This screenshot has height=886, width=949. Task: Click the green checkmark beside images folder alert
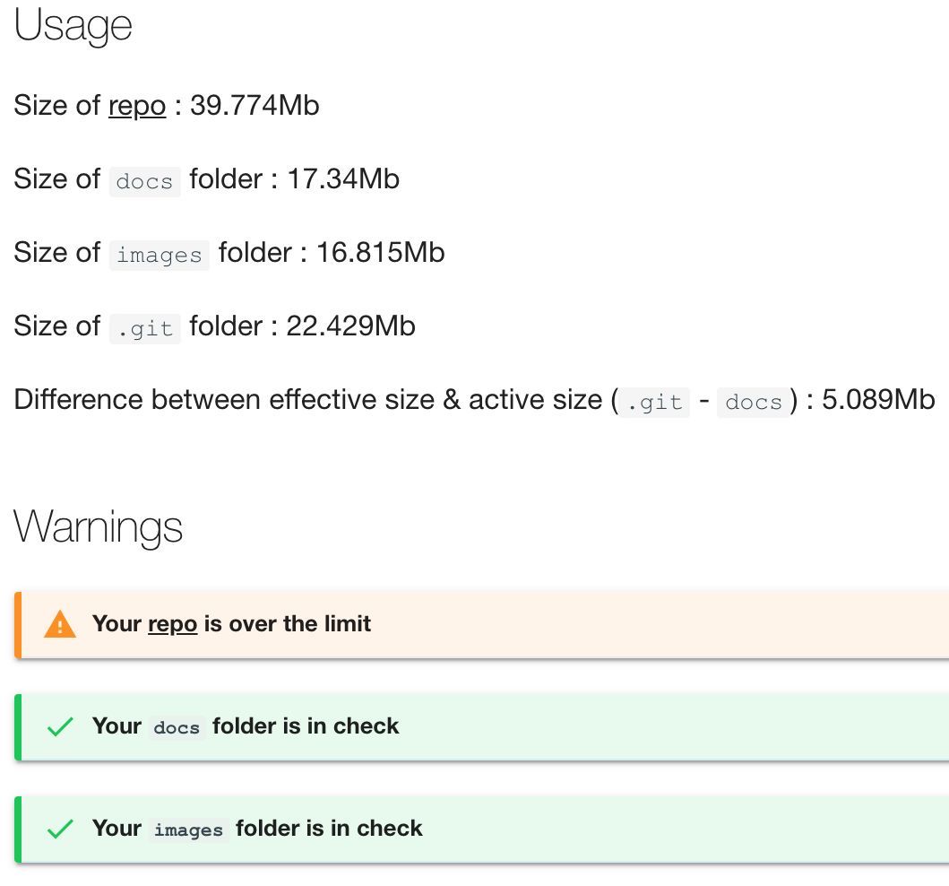(59, 829)
